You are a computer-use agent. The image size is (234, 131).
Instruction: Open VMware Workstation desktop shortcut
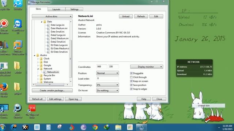pyautogui.click(x=18, y=48)
